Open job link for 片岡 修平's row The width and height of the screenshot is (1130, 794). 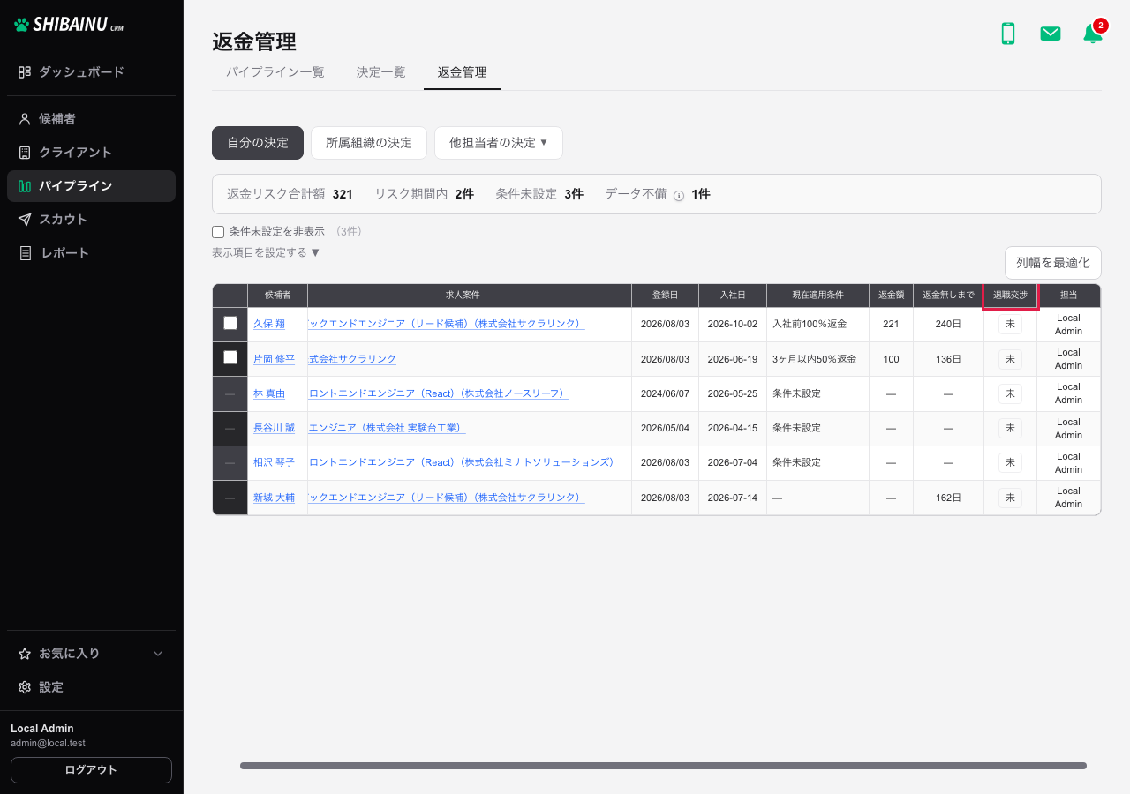pyautogui.click(x=352, y=359)
